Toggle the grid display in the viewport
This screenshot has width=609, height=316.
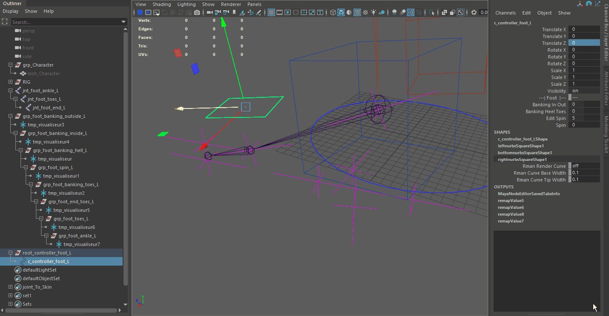271,12
